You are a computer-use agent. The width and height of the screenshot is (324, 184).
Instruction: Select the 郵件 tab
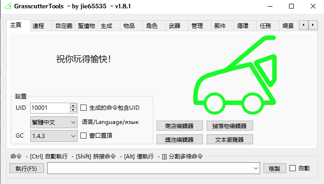220,26
